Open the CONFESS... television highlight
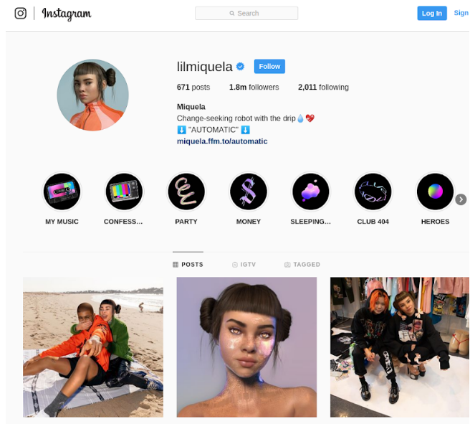 click(124, 192)
